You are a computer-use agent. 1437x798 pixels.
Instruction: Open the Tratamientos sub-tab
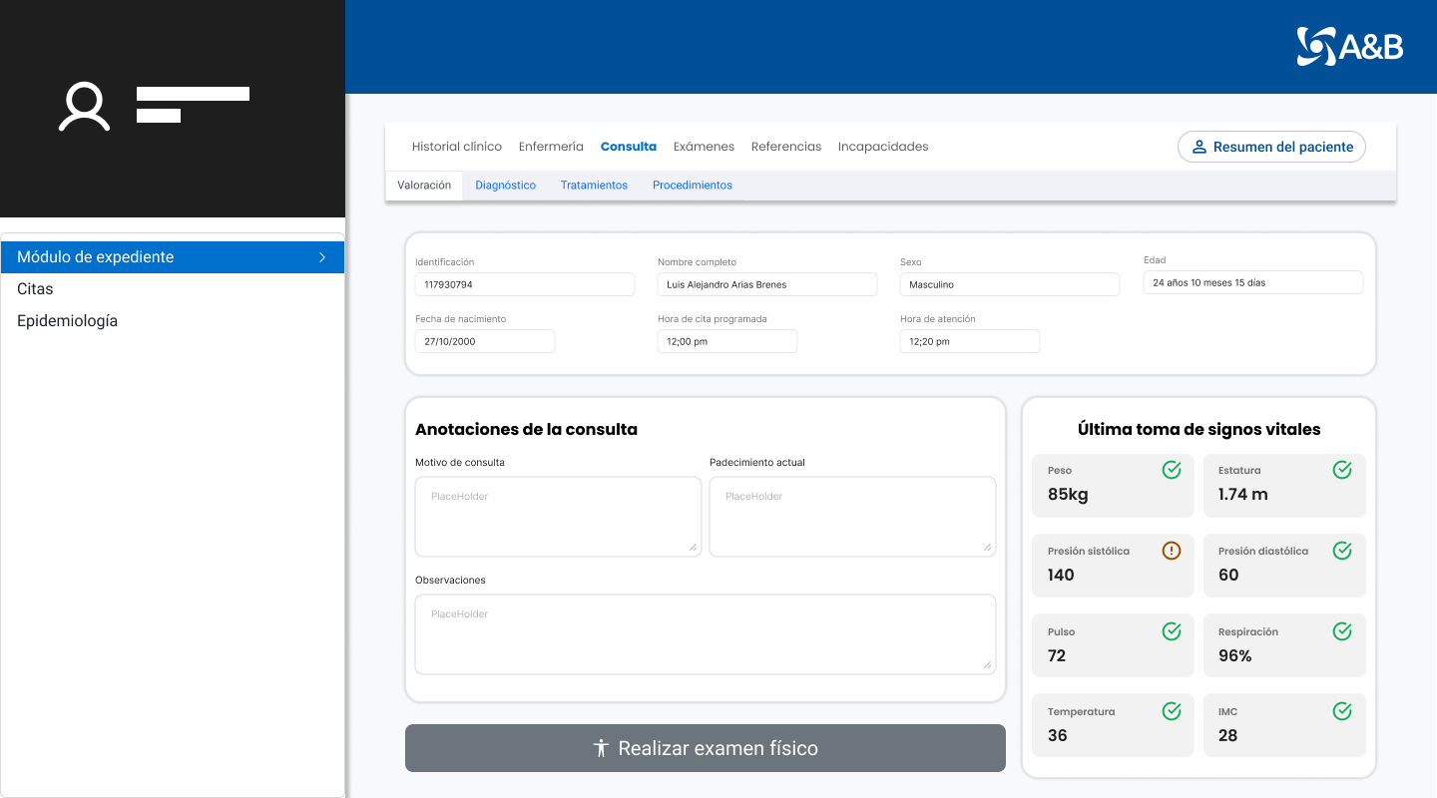(594, 186)
